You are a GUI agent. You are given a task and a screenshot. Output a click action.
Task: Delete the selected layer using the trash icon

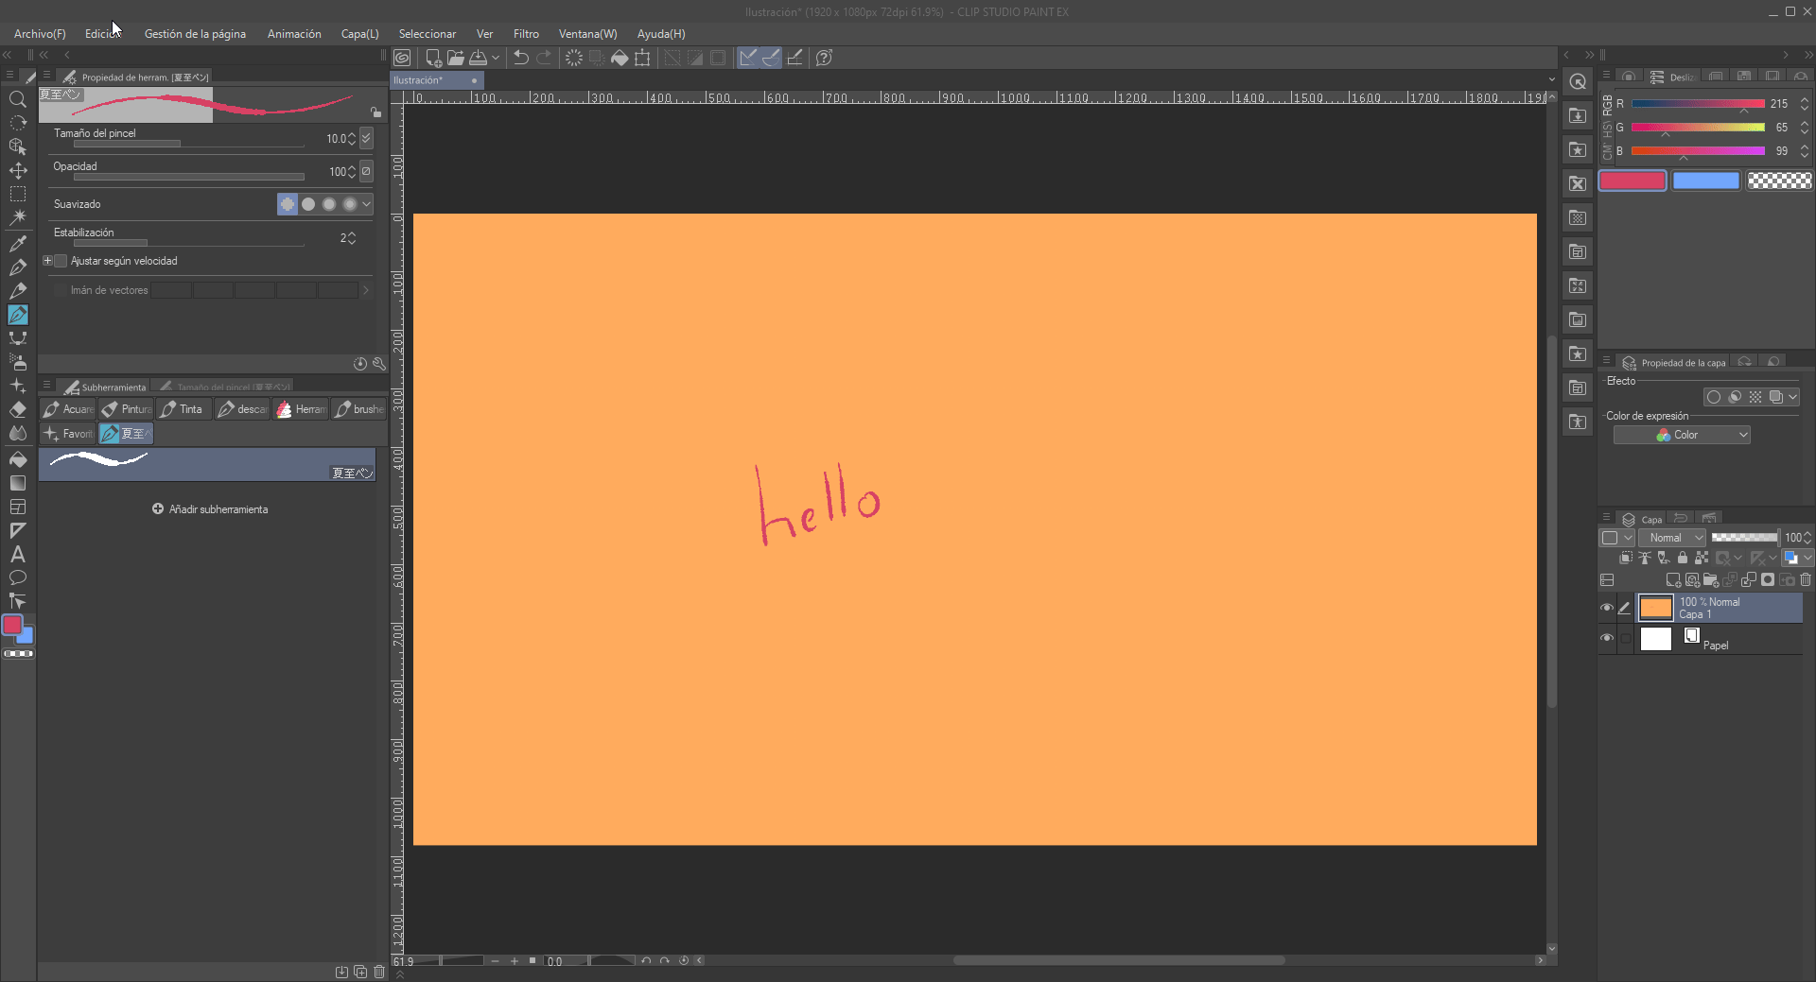click(1806, 579)
